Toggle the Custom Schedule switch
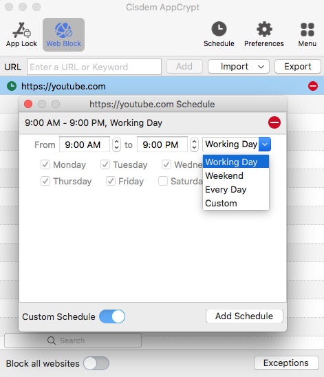 coord(112,316)
